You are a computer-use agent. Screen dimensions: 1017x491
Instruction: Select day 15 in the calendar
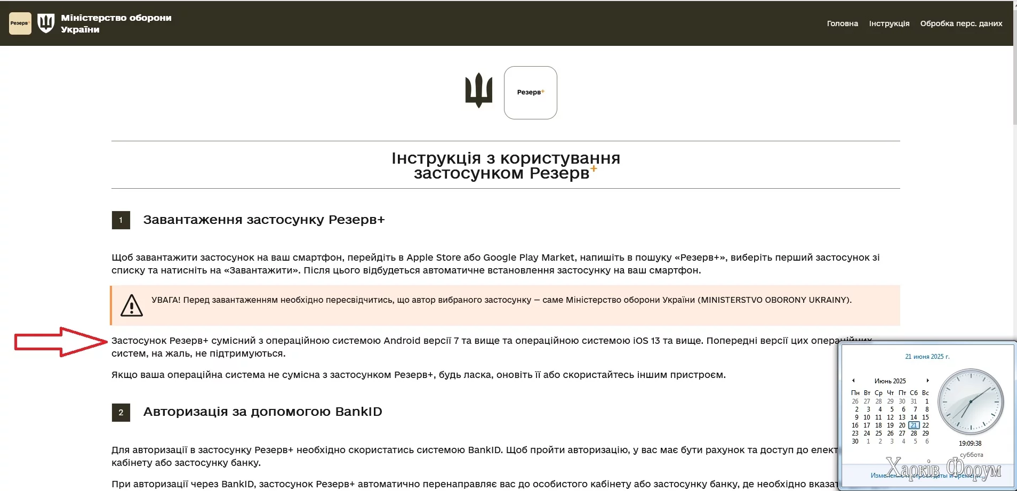(x=926, y=417)
